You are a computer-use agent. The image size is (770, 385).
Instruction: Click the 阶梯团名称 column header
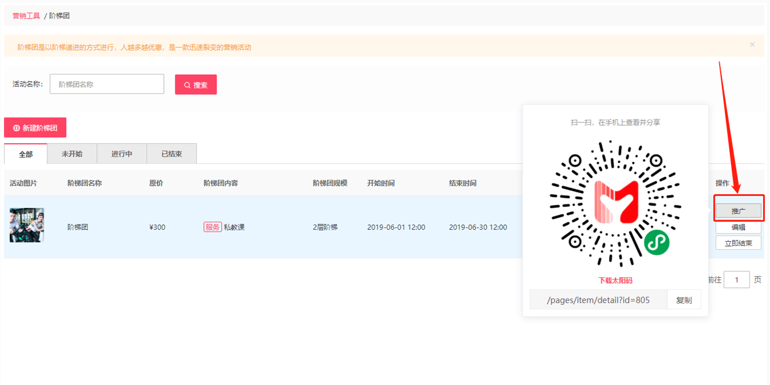[x=85, y=183]
